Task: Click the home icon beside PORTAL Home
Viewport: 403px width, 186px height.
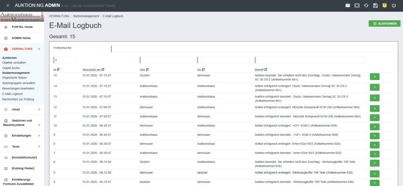Action: (x=6, y=27)
